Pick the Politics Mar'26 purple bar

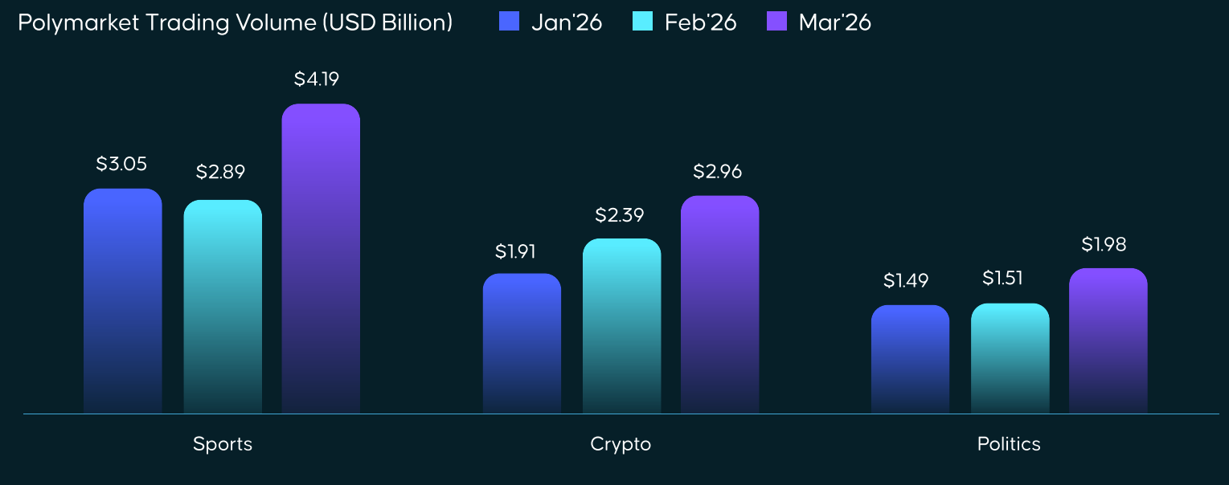click(1108, 340)
